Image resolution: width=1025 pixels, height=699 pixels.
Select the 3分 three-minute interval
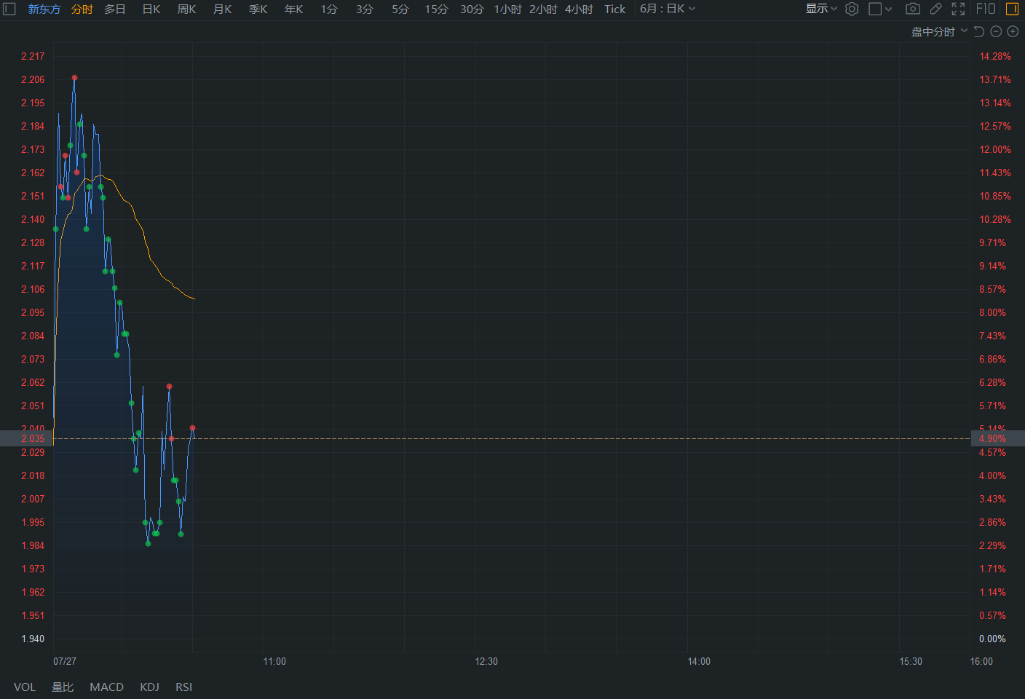click(x=365, y=9)
